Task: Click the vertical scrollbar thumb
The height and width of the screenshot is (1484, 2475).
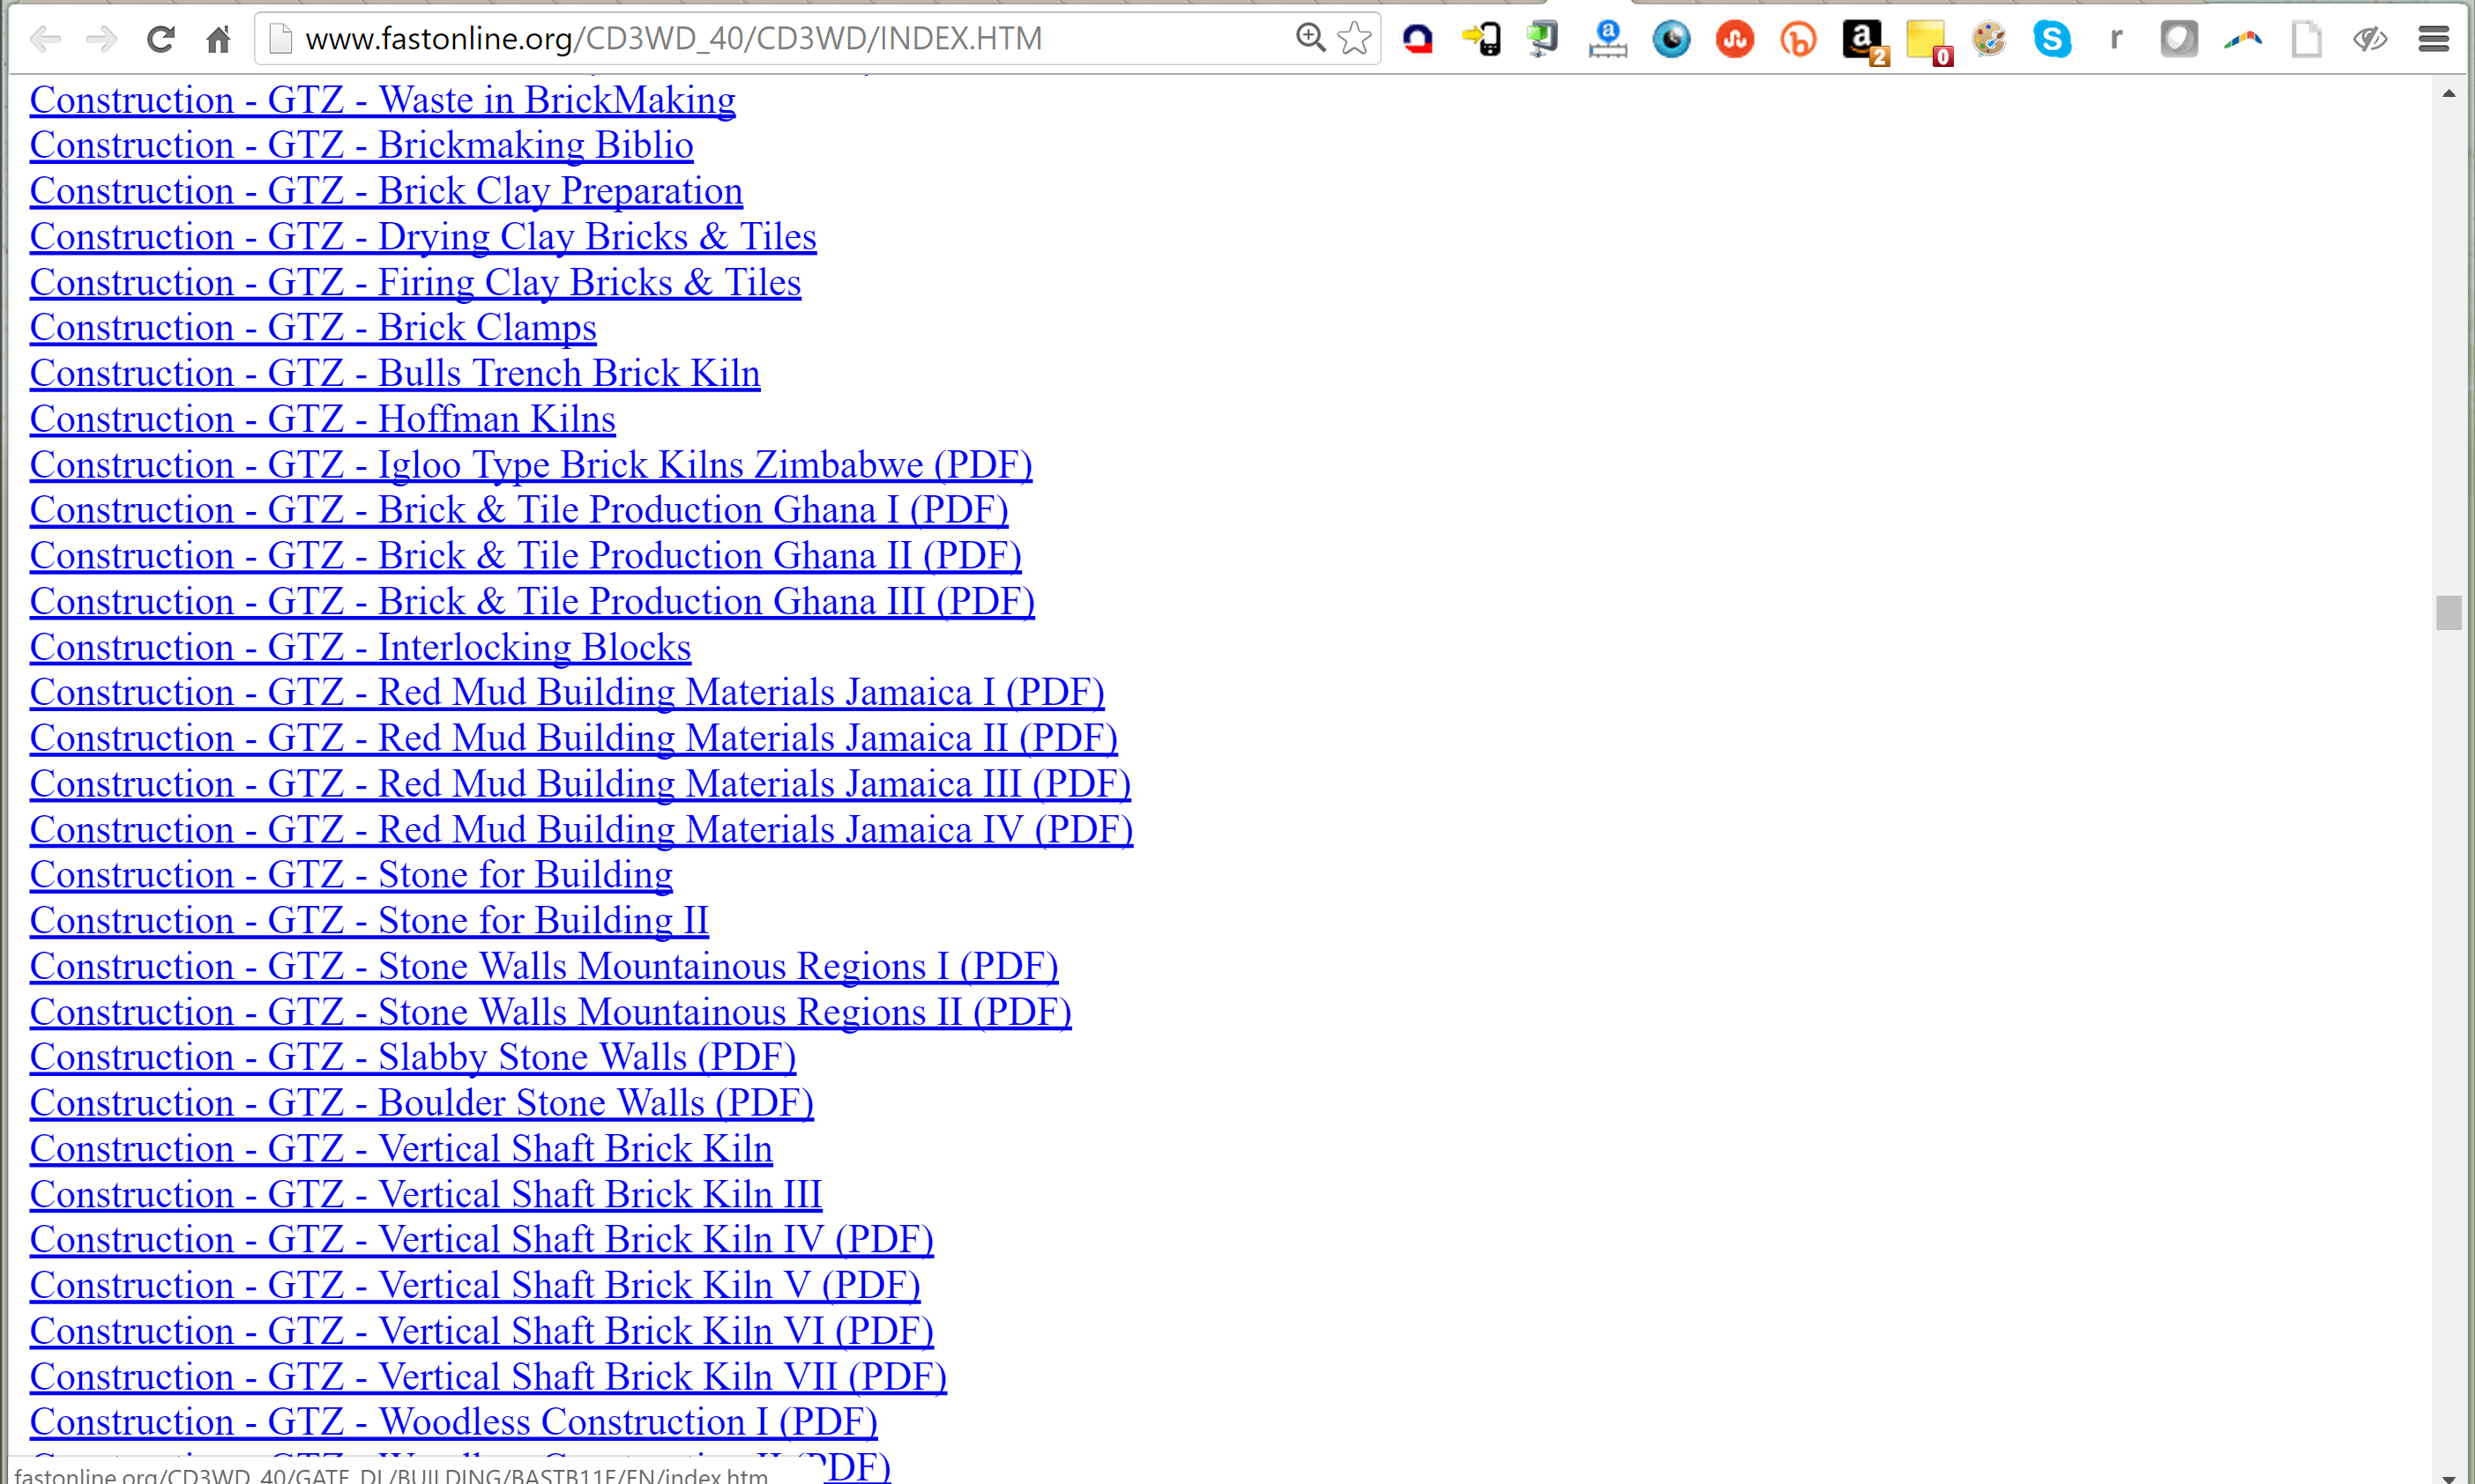Action: [2448, 613]
